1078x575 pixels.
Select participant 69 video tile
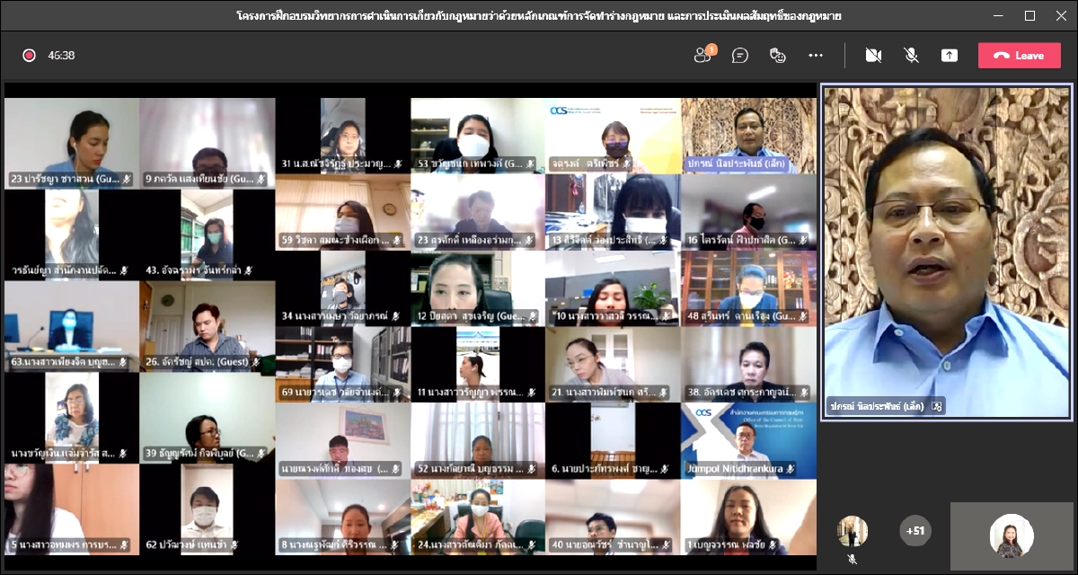(x=343, y=364)
